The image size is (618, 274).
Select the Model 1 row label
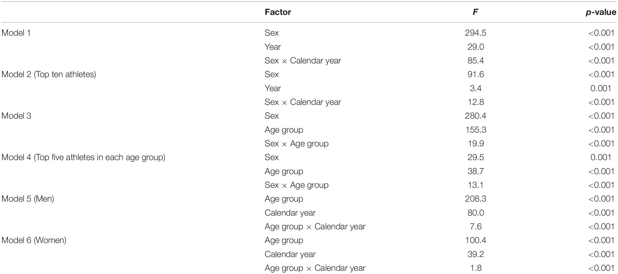(x=16, y=33)
